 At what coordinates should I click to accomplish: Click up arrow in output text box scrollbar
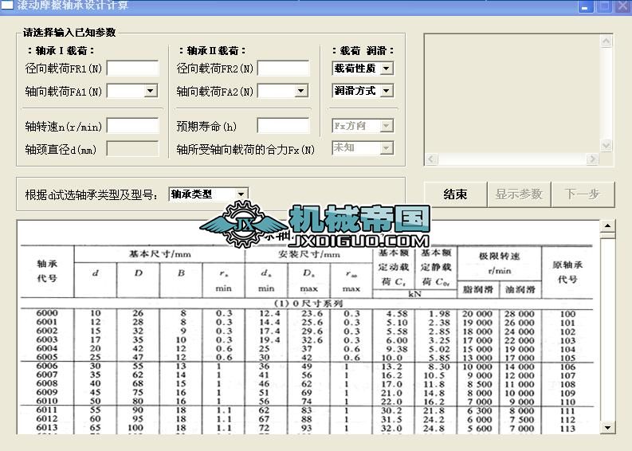point(606,41)
